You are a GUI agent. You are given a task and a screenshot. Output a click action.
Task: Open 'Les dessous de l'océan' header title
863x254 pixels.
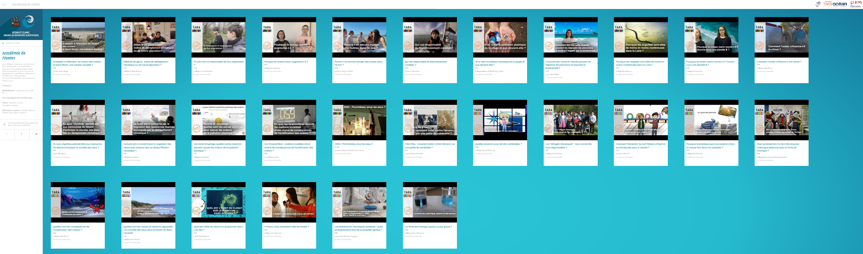click(x=26, y=4)
